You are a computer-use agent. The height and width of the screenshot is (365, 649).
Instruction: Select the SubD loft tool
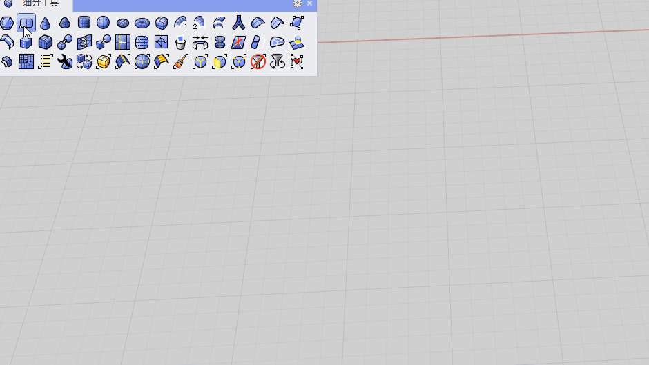pyautogui.click(x=220, y=23)
